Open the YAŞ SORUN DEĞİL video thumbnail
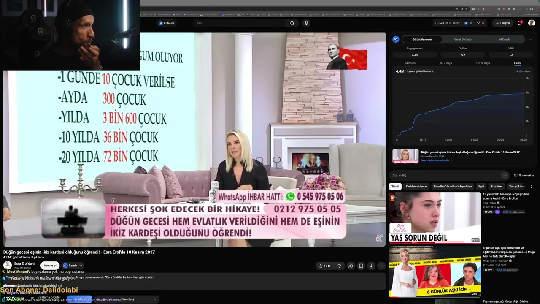This screenshot has width=540, height=304. (435, 217)
